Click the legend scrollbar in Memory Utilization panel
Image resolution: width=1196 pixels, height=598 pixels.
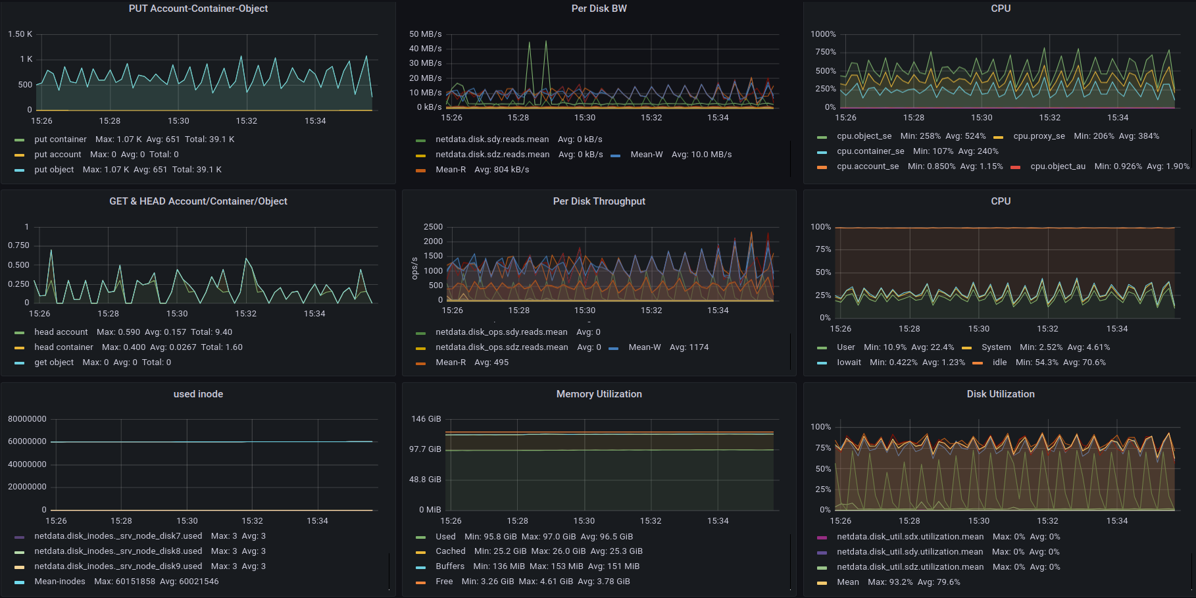click(790, 559)
